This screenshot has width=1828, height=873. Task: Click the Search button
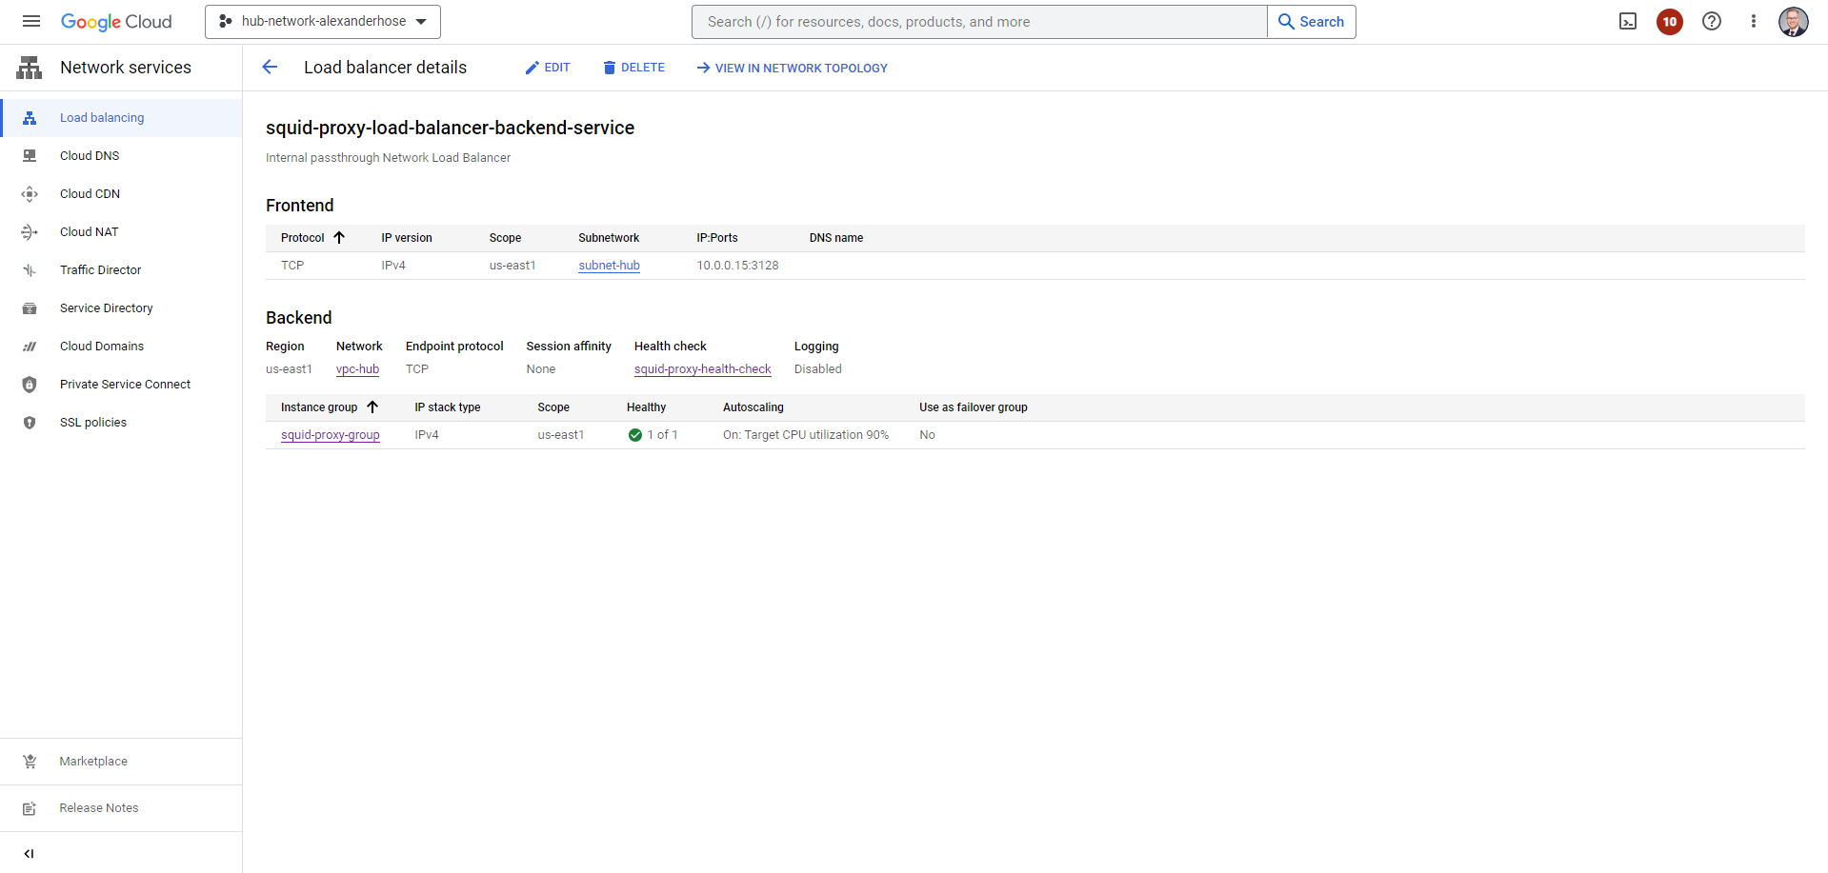coord(1312,22)
